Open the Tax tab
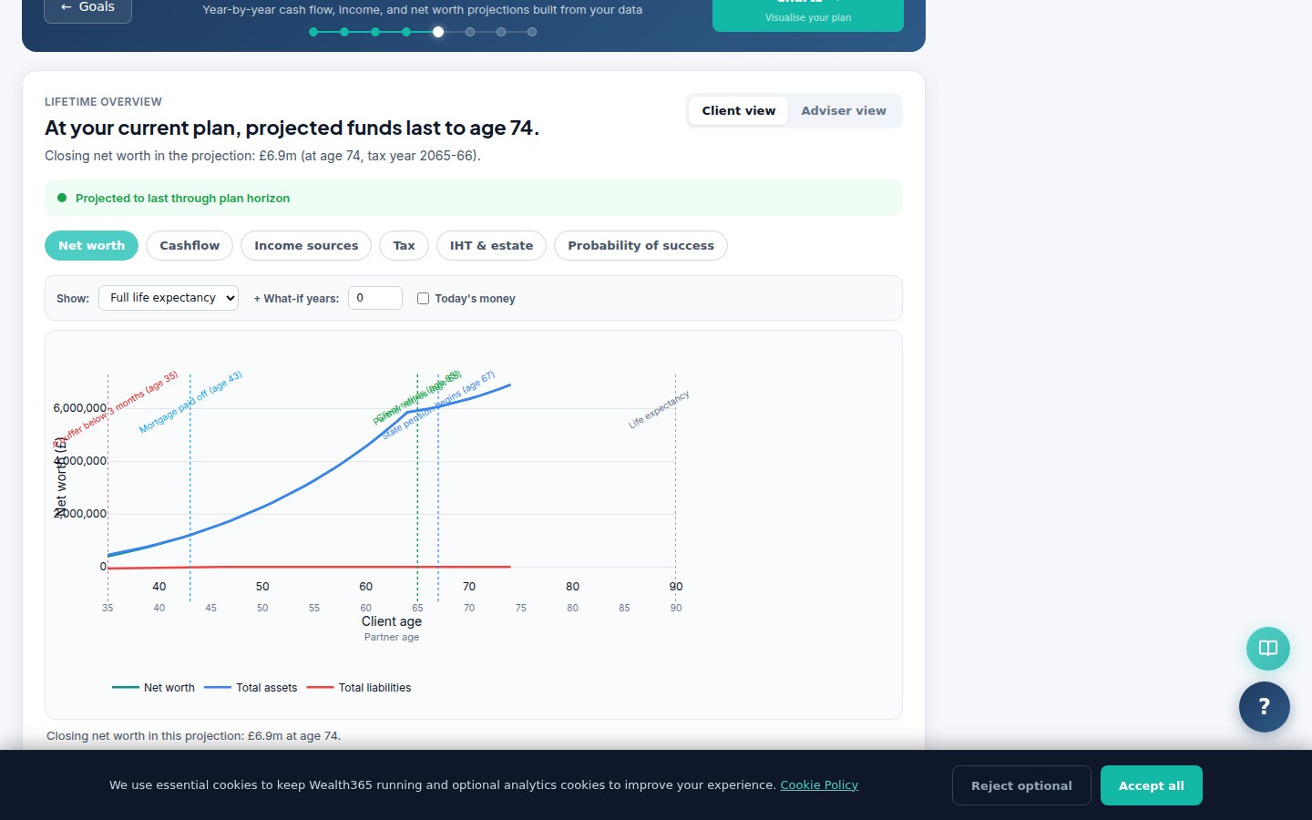 pyautogui.click(x=404, y=246)
